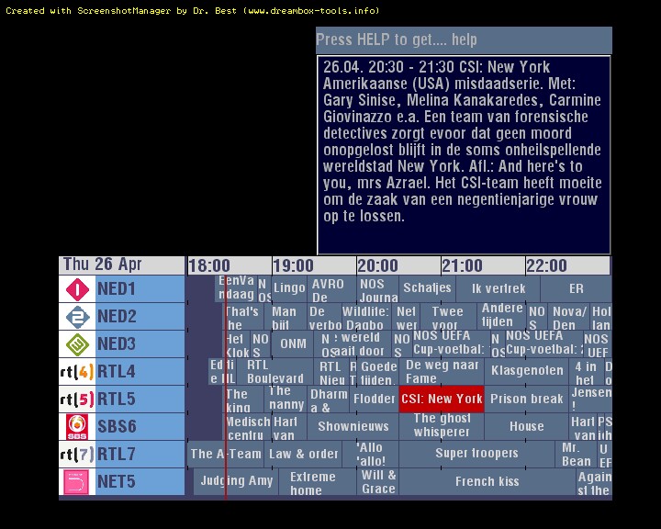The height and width of the screenshot is (529, 661).
Task: Click the SBS6 channel logo
Action: point(77,426)
